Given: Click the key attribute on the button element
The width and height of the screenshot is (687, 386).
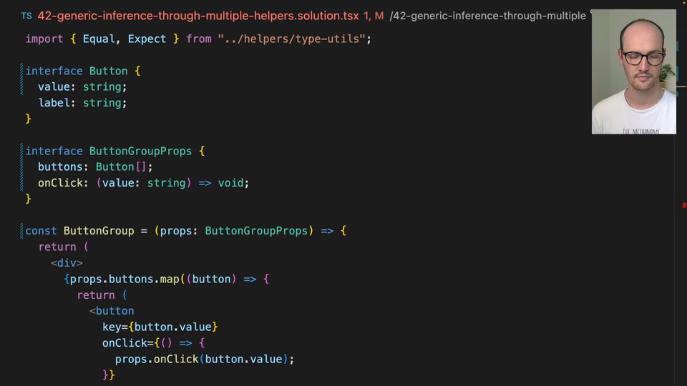Looking at the screenshot, I should 112,327.
